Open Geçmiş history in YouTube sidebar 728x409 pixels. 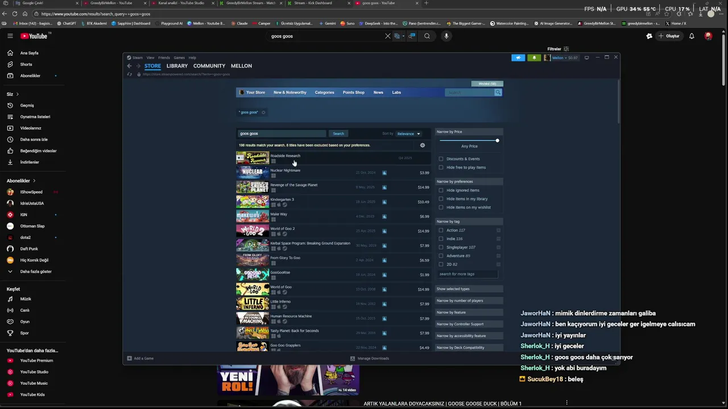tap(27, 105)
